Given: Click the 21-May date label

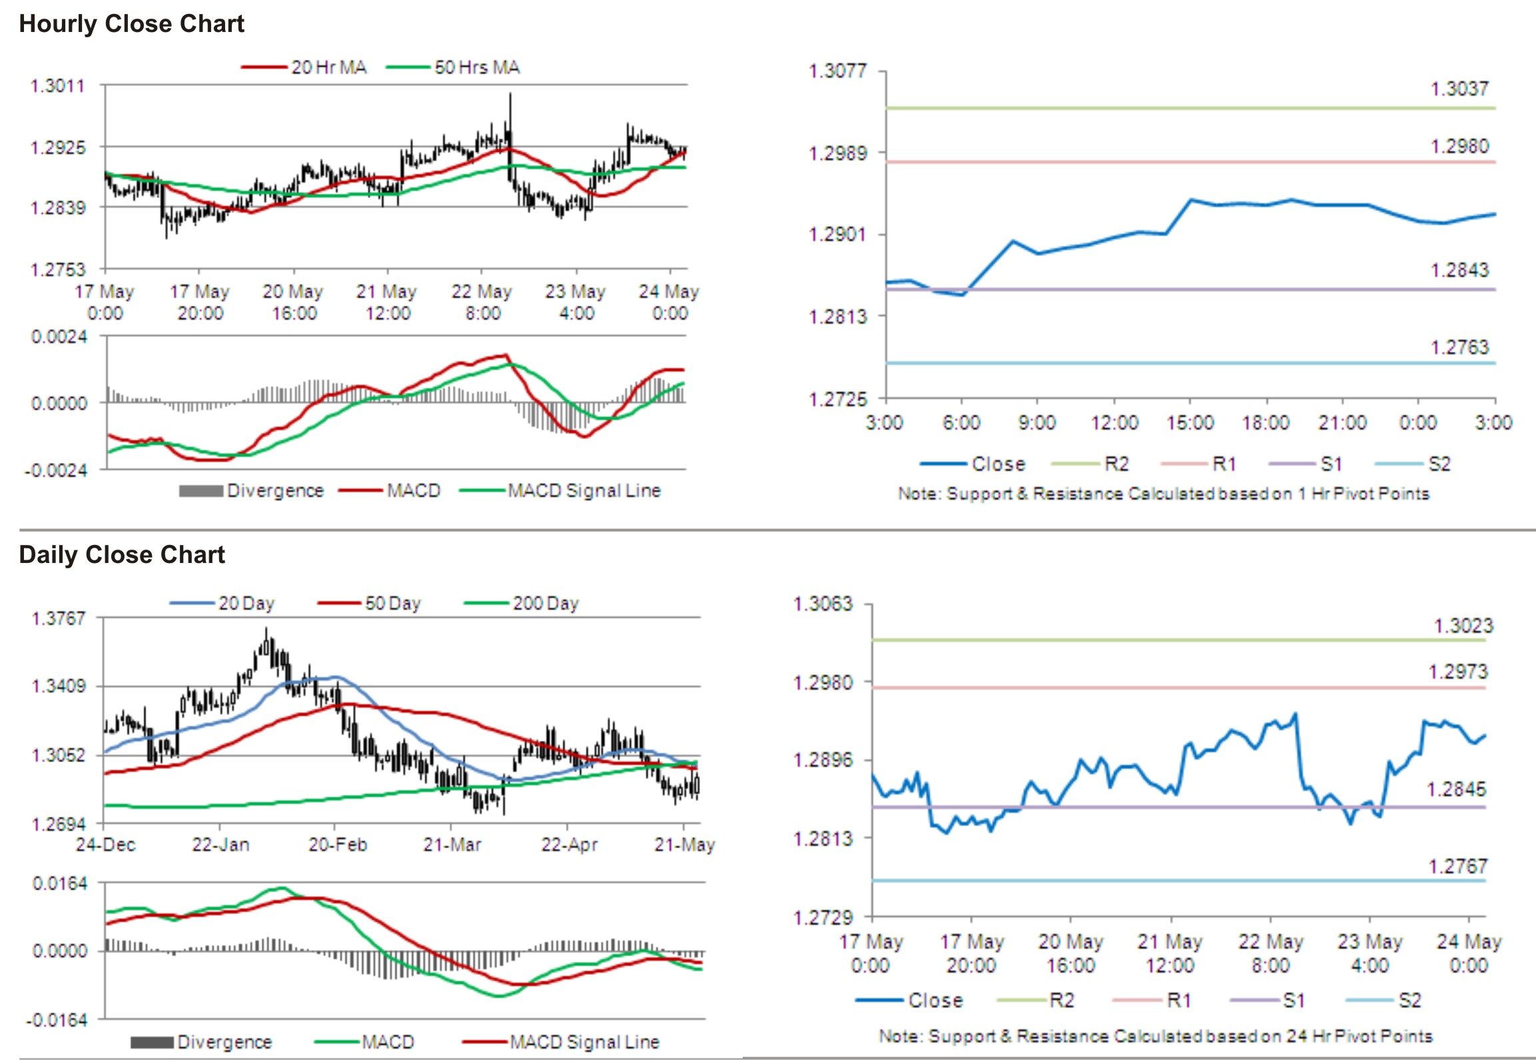Looking at the screenshot, I should click(x=684, y=845).
